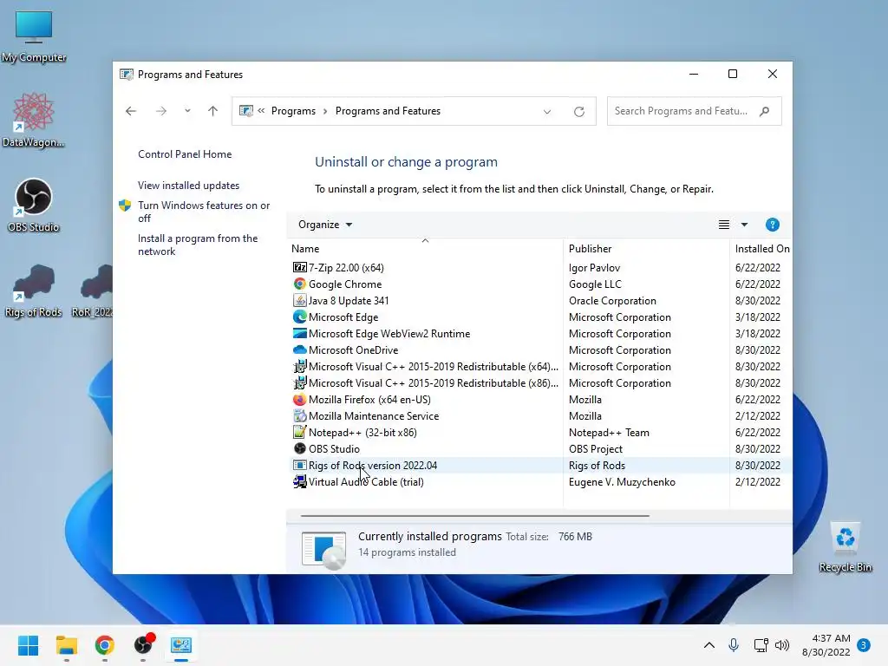Select the Rigs of Rods publisher cell
The image size is (888, 666).
click(597, 465)
